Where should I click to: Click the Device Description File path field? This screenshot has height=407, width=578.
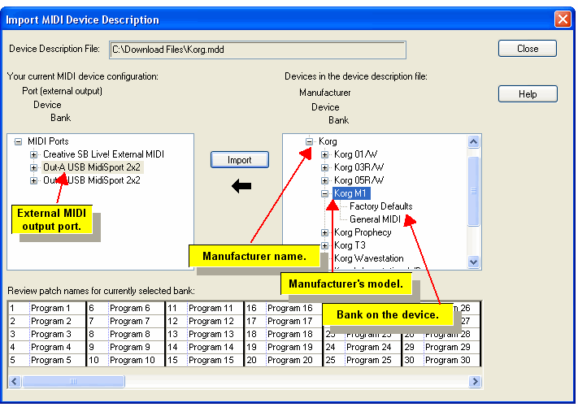(x=256, y=50)
